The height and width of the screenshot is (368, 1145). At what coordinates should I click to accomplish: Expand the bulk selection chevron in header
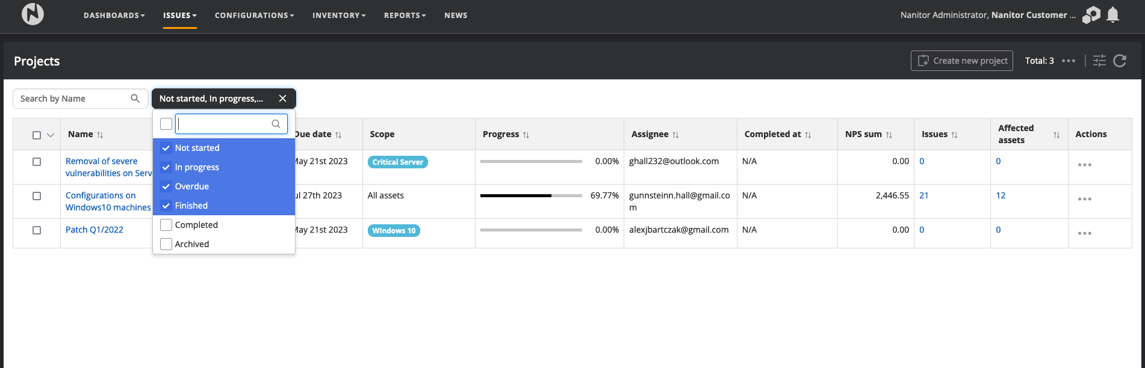click(x=51, y=135)
